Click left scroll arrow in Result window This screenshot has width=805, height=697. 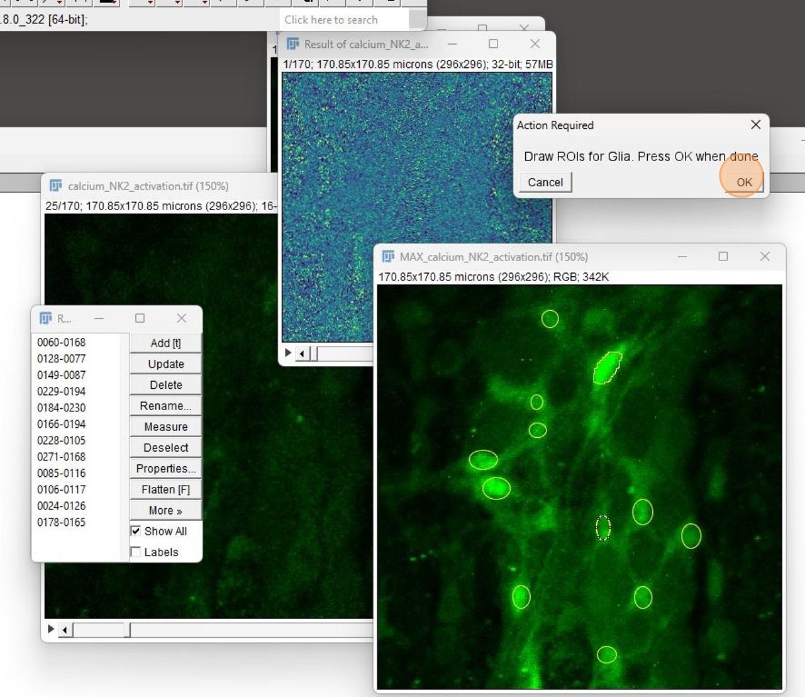click(x=303, y=354)
